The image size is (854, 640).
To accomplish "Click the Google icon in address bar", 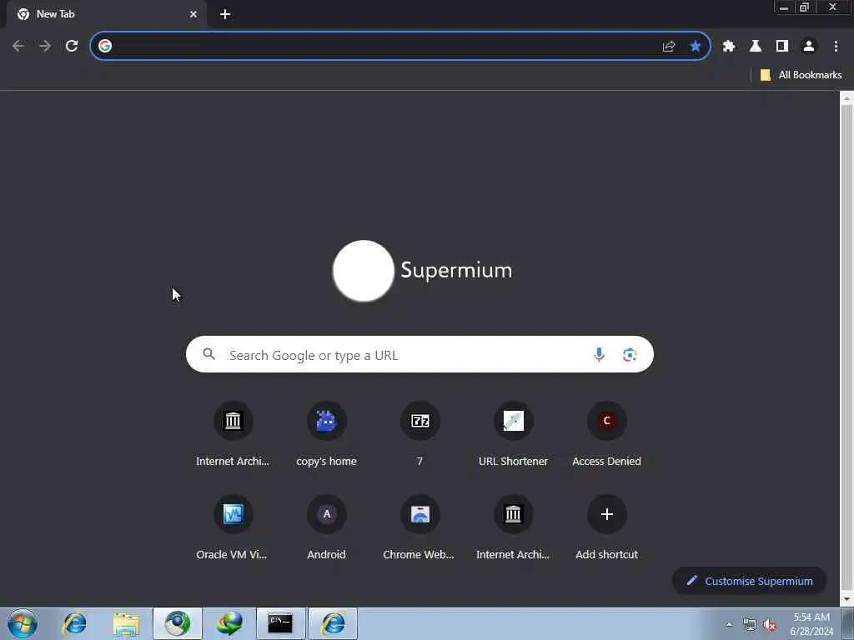I will pyautogui.click(x=105, y=47).
